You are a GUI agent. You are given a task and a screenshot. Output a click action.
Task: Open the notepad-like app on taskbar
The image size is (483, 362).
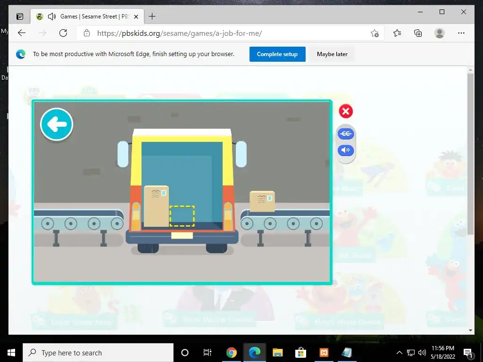[x=347, y=353]
